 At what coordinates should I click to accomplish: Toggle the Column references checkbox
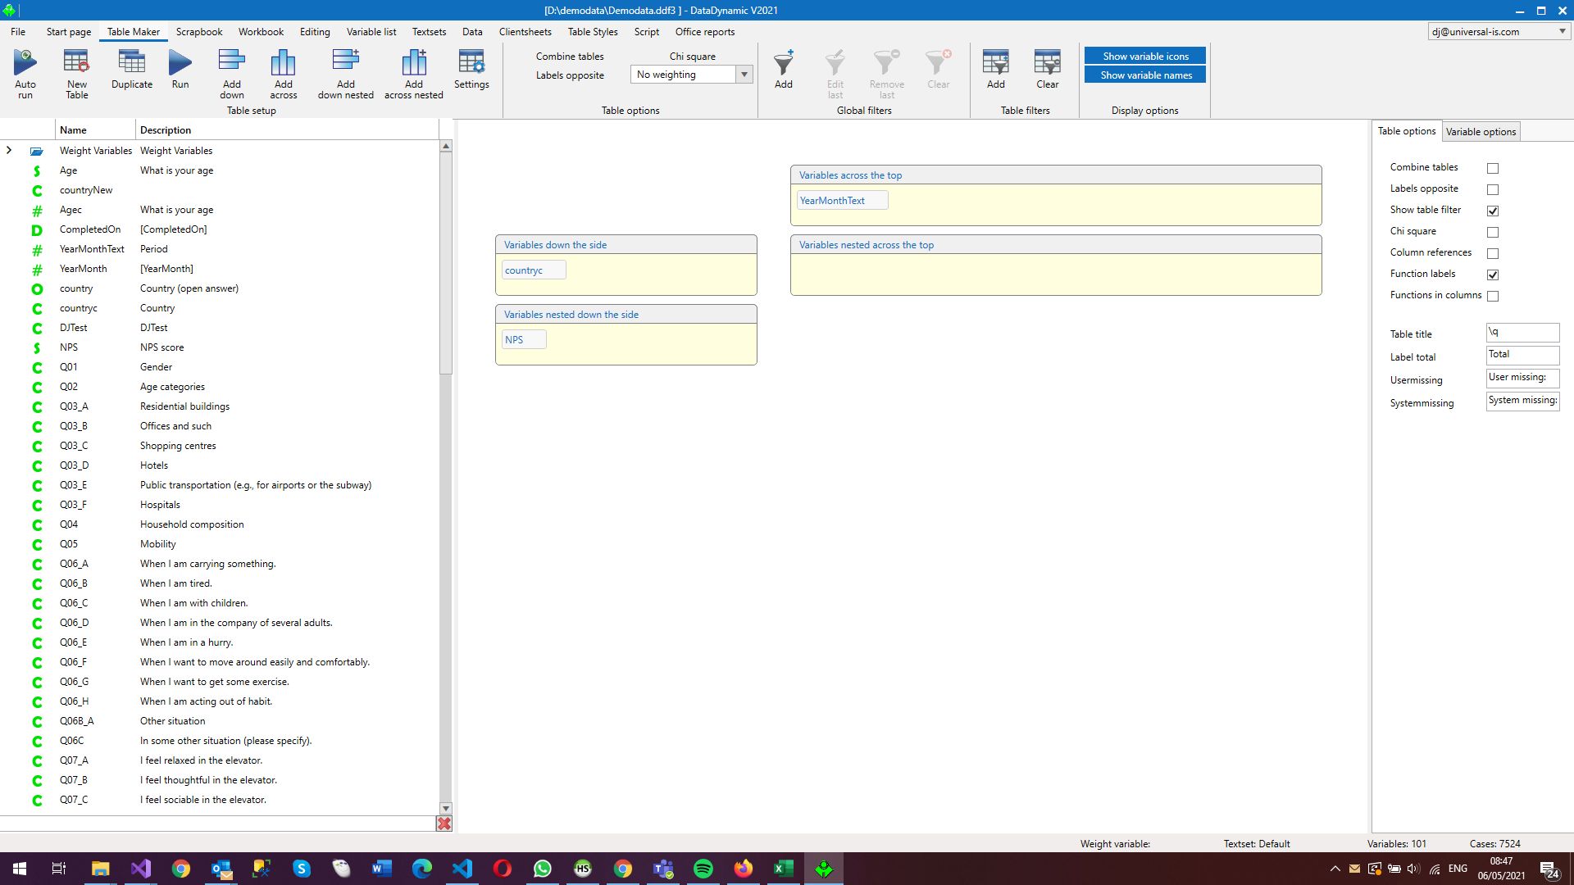point(1493,253)
